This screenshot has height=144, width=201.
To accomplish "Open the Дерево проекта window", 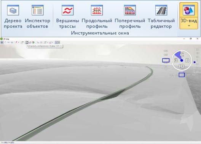I will coord(13,17).
